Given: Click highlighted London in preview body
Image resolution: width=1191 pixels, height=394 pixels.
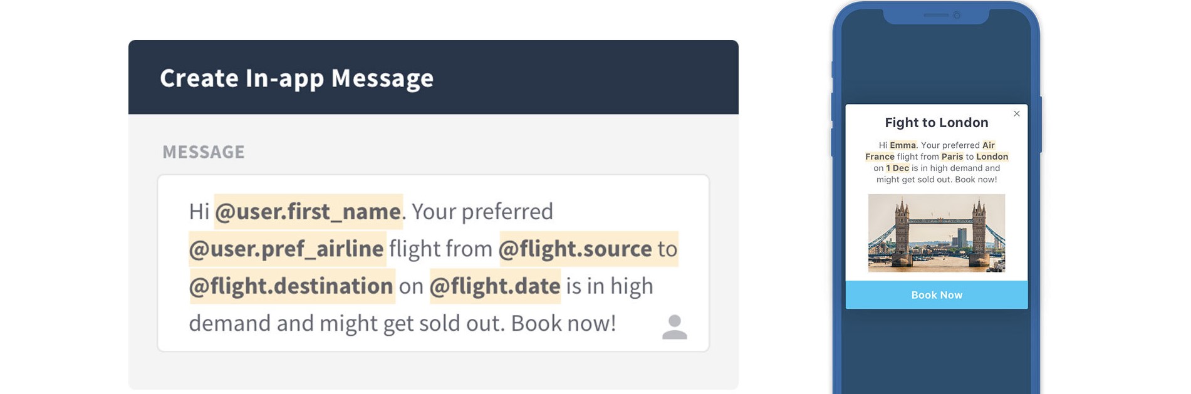Looking at the screenshot, I should point(992,157).
